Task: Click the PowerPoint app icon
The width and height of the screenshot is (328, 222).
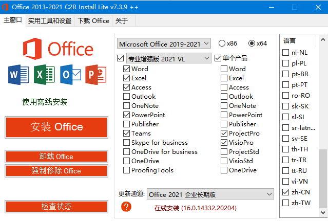Action: [x=96, y=75]
